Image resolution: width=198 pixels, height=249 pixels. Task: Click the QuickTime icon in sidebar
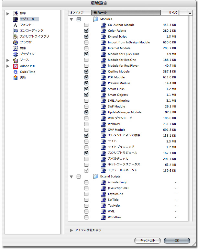[x=15, y=72]
